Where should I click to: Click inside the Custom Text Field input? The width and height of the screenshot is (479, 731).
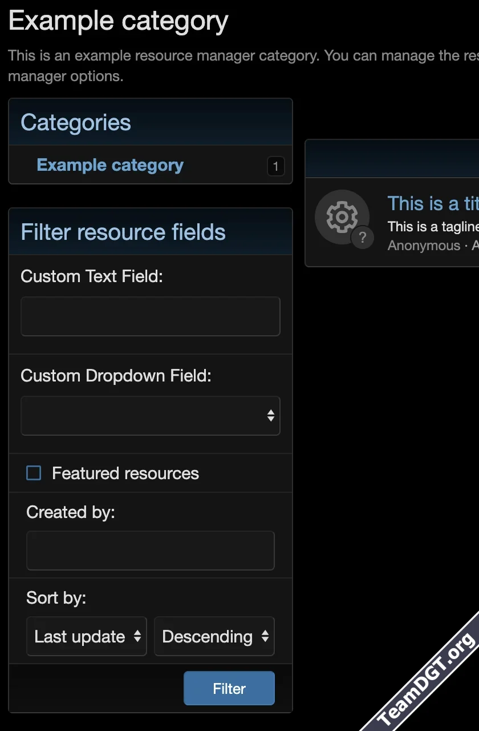(150, 316)
